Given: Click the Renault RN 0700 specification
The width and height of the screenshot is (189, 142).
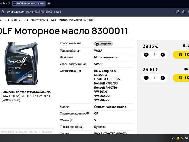Looking at the screenshot, I should [x=106, y=83].
